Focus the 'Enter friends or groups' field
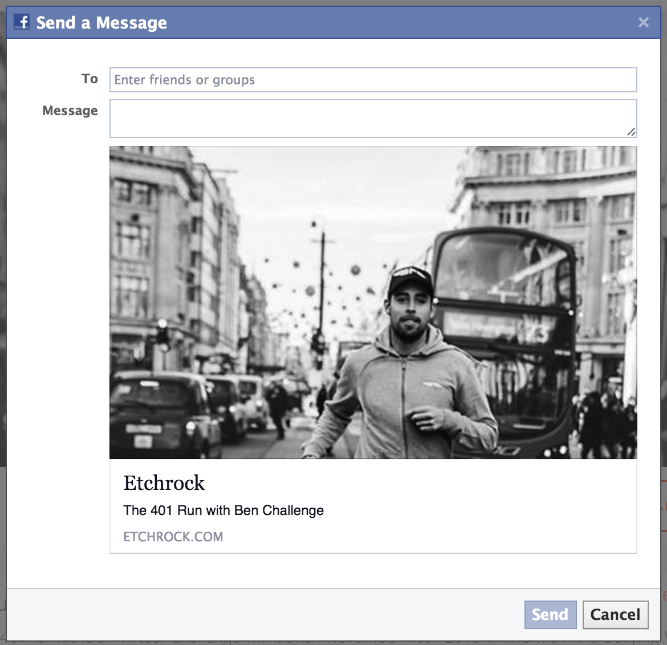The image size is (667, 645). [x=373, y=80]
